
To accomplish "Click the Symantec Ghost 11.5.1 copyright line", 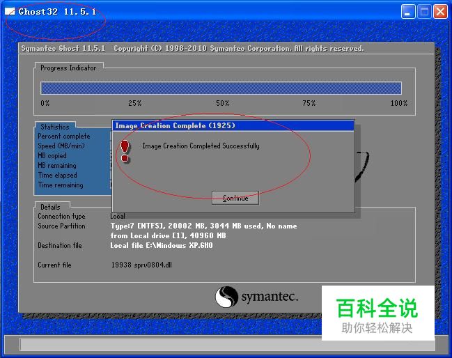I will [x=192, y=49].
